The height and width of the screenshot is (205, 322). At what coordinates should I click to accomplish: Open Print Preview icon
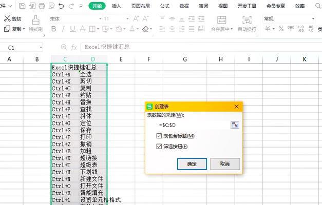[x=51, y=6]
